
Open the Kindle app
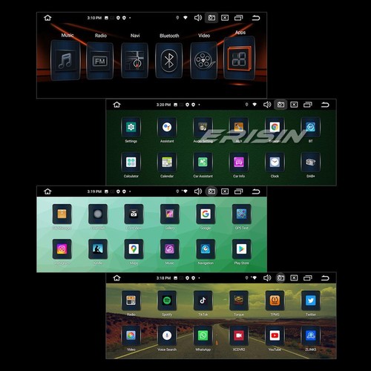[98, 249]
